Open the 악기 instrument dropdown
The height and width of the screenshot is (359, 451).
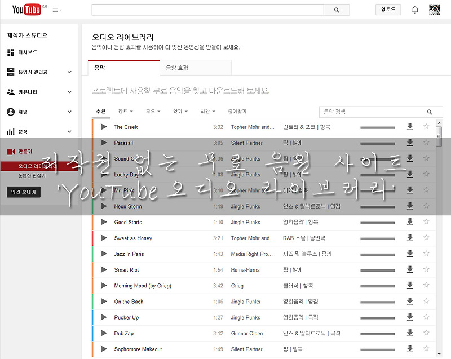pyautogui.click(x=180, y=112)
